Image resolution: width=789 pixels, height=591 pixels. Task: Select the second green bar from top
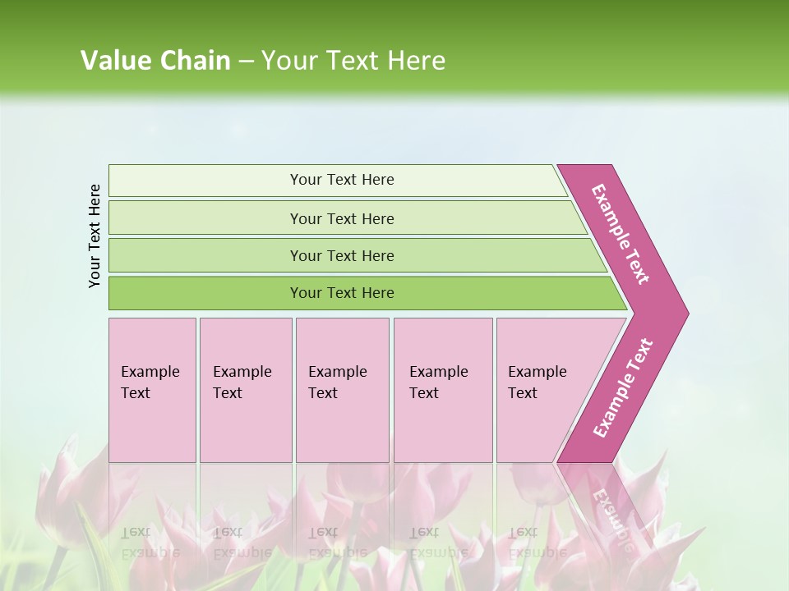(x=342, y=218)
